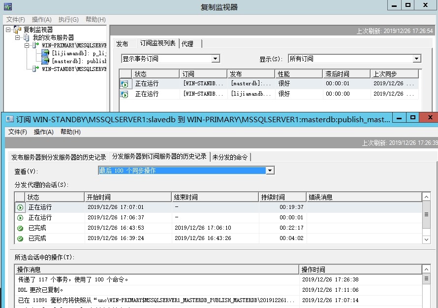The image size is (438, 308).
Task: Collapse the 复制监视器 root tree node
Action: pyautogui.click(x=8, y=30)
